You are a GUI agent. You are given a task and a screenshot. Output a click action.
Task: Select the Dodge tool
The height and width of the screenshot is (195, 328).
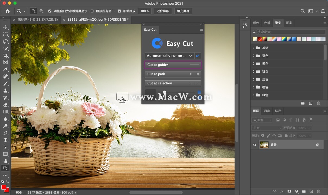coord(5,126)
